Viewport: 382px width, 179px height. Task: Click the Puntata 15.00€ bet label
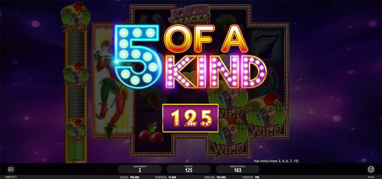click(165, 177)
